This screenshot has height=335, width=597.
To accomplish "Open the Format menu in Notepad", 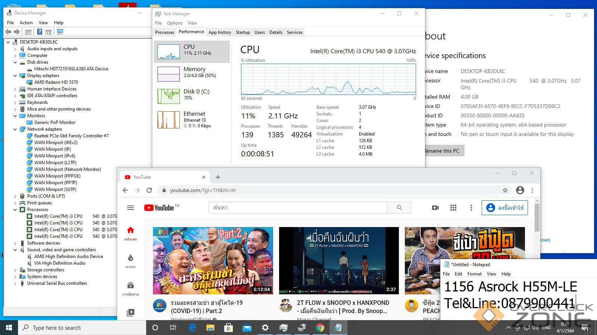I will point(474,274).
